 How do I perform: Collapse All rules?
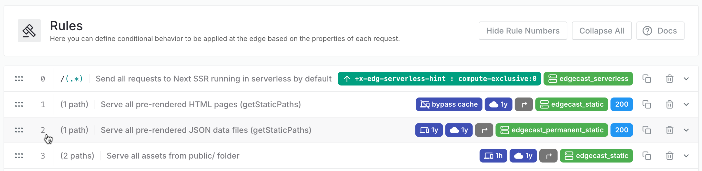pos(601,31)
